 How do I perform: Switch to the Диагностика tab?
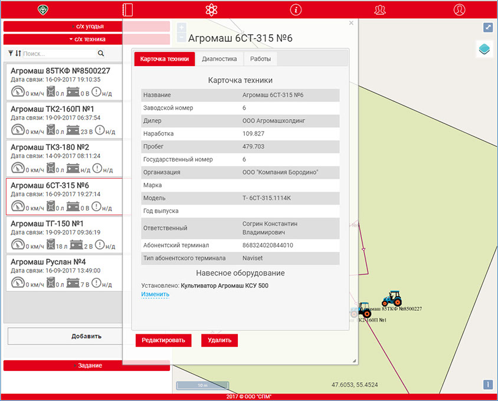(219, 59)
